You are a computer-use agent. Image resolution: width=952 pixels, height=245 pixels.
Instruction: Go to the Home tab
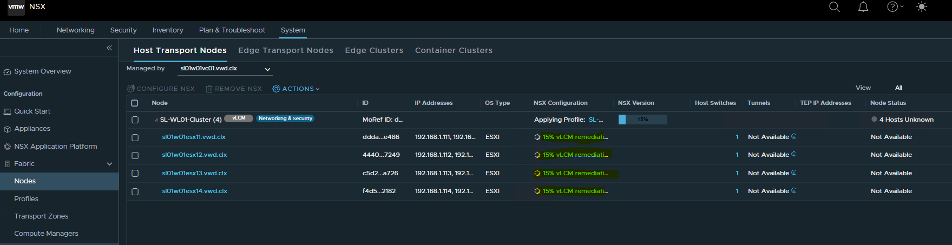19,30
